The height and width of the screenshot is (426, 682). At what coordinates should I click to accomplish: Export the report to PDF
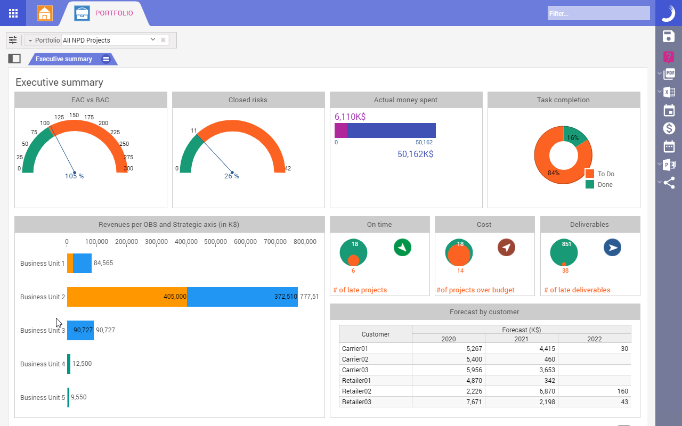(669, 73)
